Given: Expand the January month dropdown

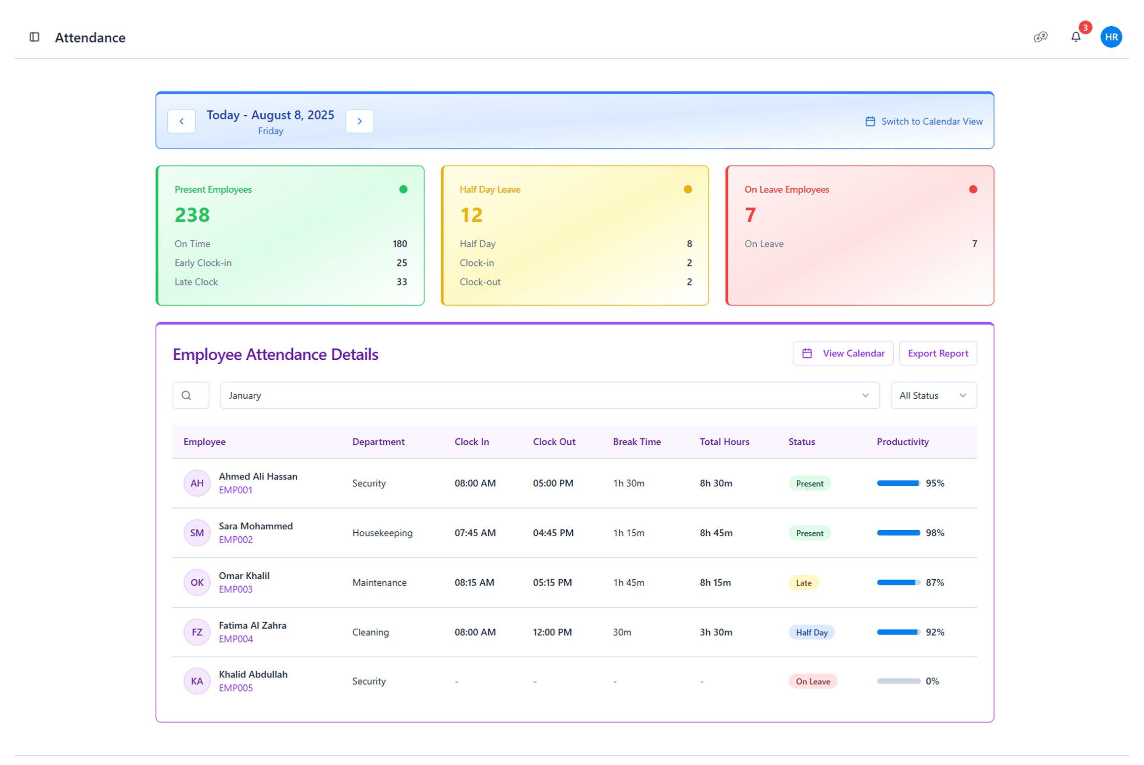Looking at the screenshot, I should pos(549,395).
